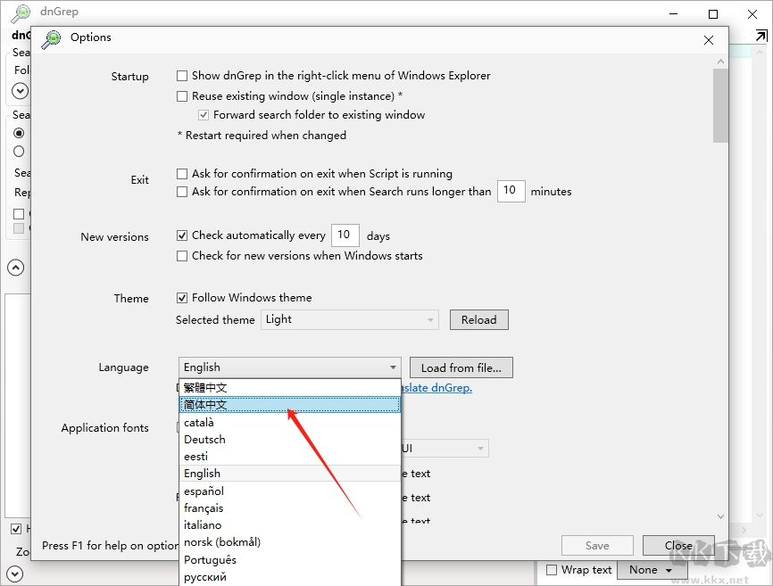
Task: Click the dnGrep app icon in main window title bar
Action: [x=21, y=13]
